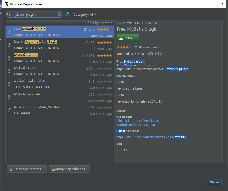The height and width of the screenshot is (191, 228).
Task: Click star rating of mybatis xml validator row
Action: click(105, 82)
